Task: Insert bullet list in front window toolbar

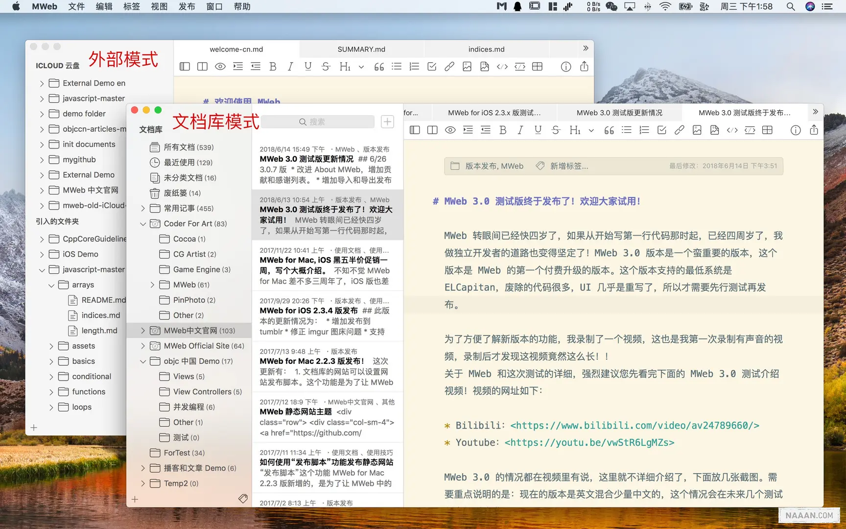Action: point(627,130)
